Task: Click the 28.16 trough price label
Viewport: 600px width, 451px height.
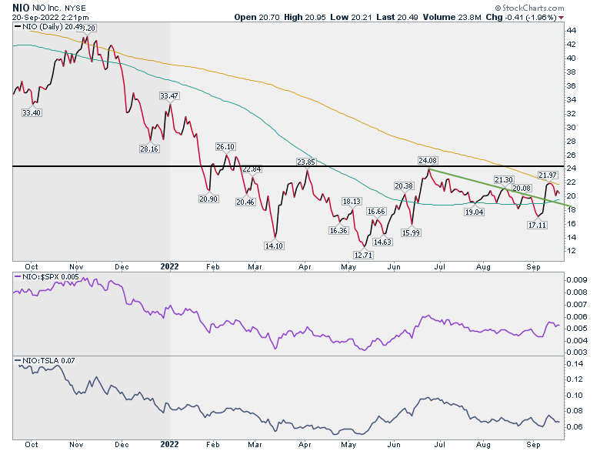Action: tap(149, 149)
